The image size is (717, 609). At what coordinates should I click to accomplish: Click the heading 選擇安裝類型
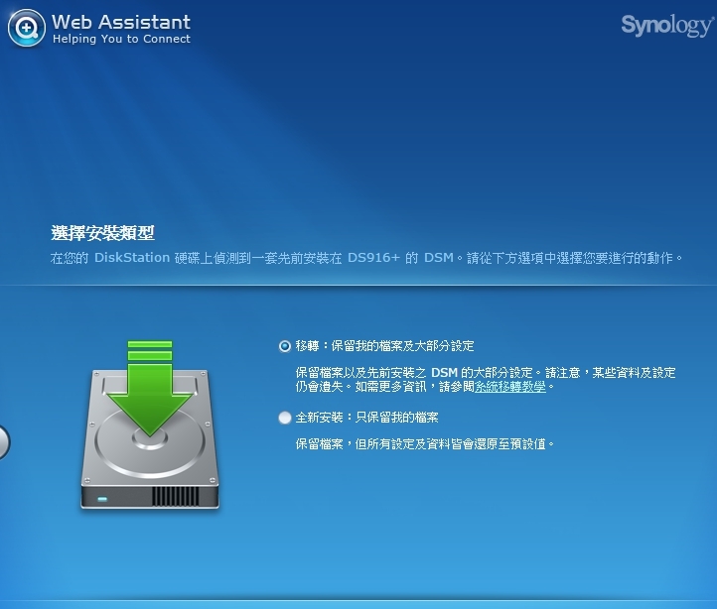(x=102, y=233)
